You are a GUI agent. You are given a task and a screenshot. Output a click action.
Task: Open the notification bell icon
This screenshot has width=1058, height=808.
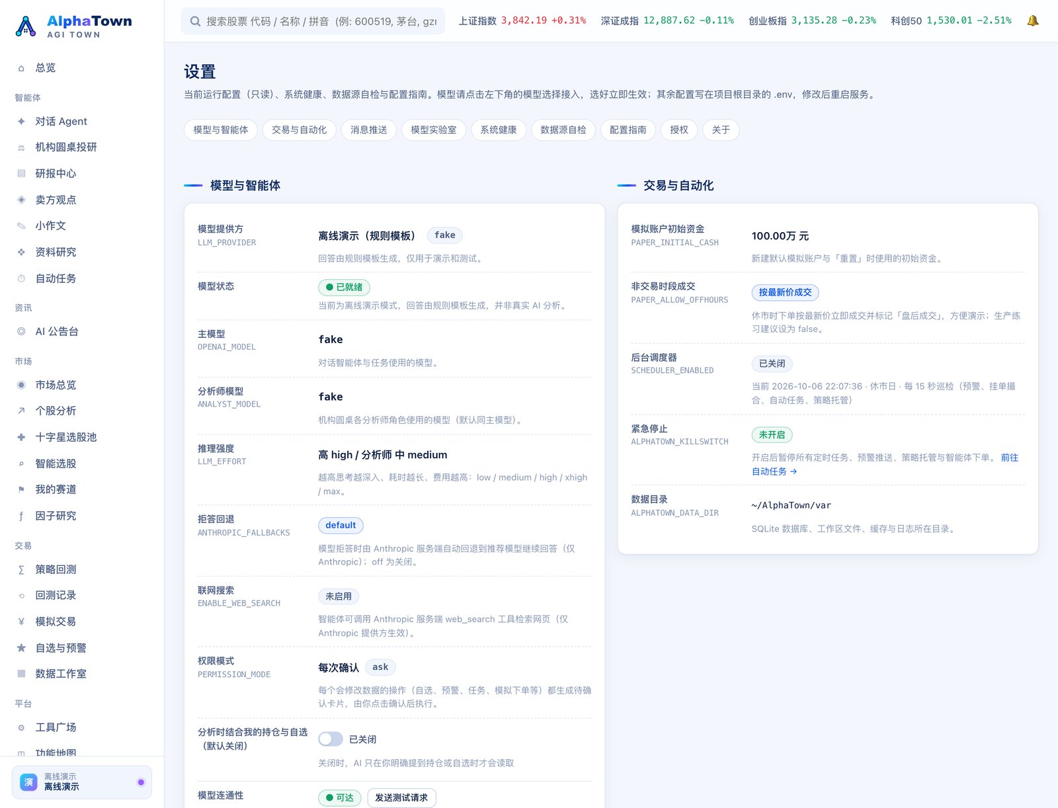(x=1032, y=20)
